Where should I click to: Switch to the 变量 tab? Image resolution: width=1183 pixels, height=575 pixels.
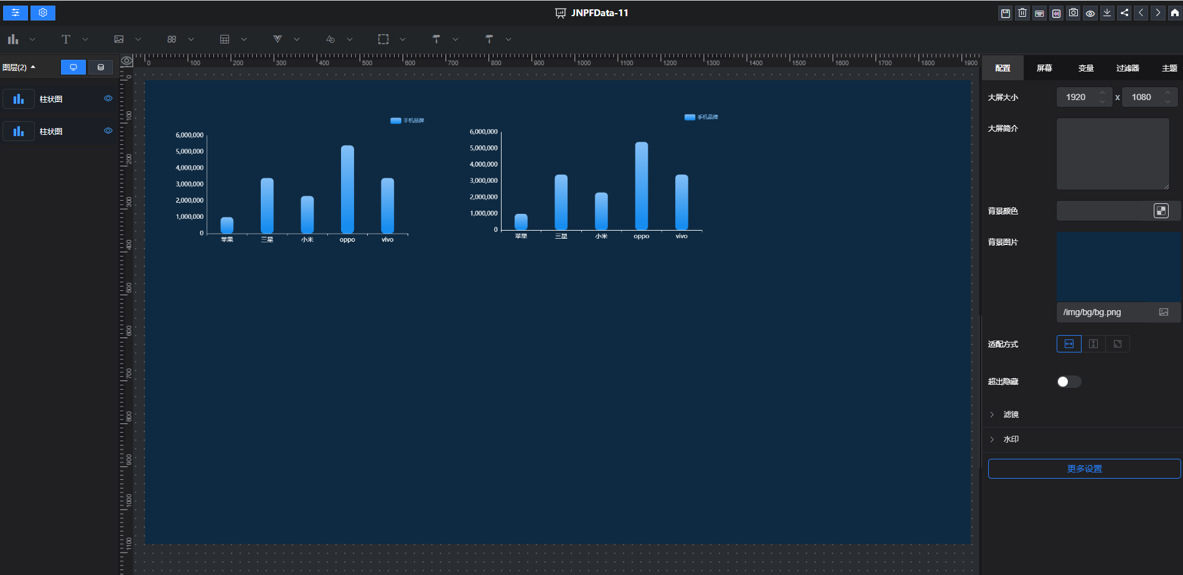(x=1086, y=68)
